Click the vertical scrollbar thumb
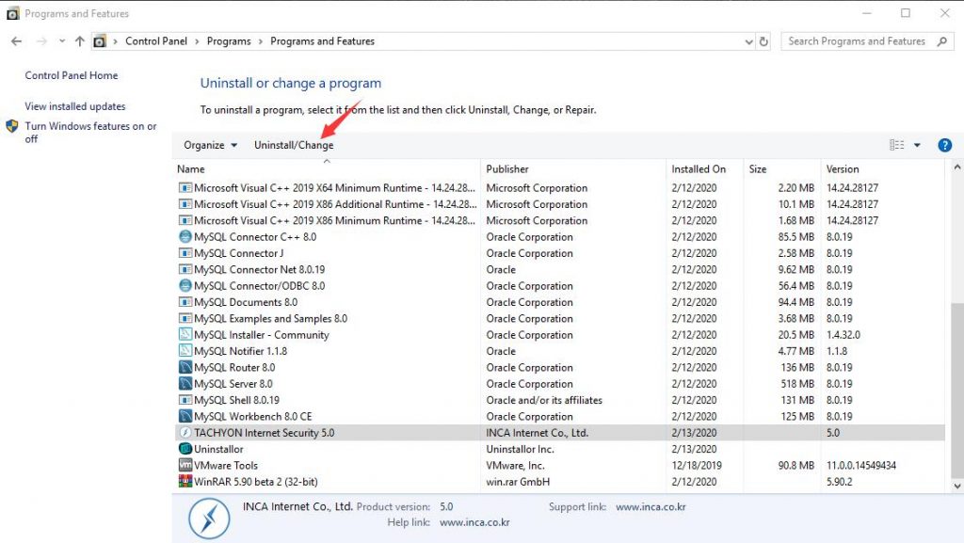The image size is (964, 543). click(x=957, y=390)
